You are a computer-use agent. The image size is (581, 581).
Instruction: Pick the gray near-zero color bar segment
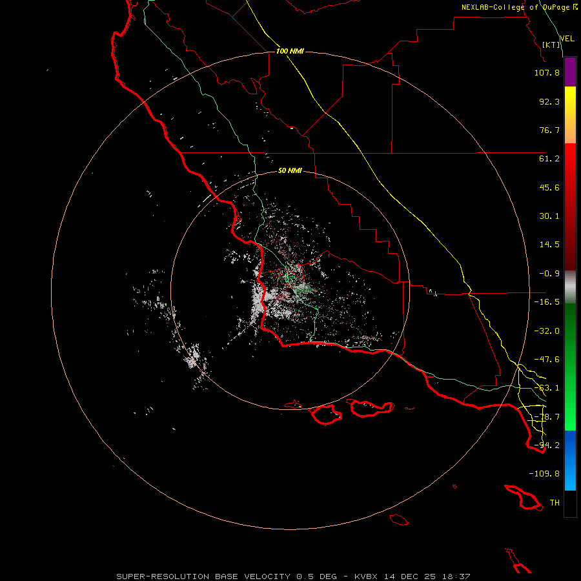tap(570, 285)
